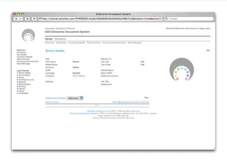Open 'history' in Last Viewed list

point(22,89)
